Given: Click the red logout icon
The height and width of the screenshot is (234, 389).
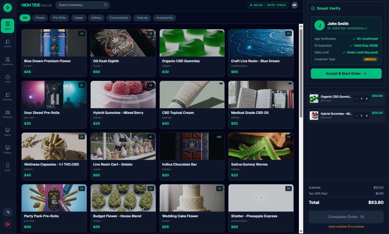Looking at the screenshot, I should [x=8, y=224].
